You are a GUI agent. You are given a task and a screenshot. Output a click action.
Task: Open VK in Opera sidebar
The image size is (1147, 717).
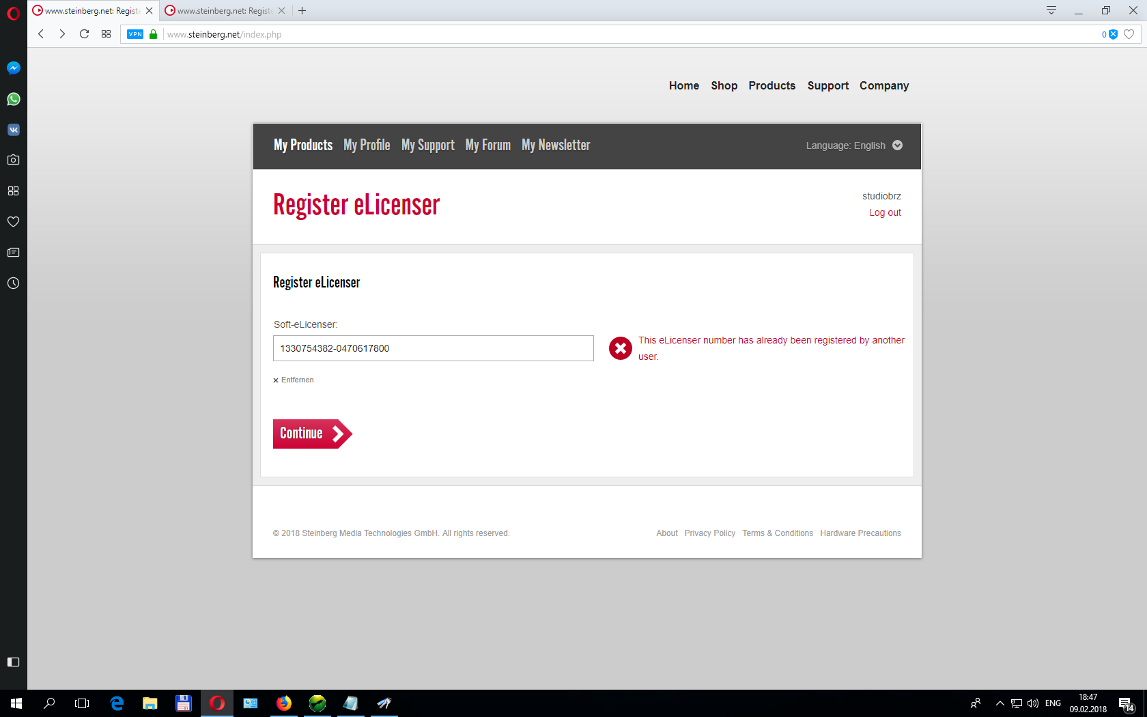pos(13,130)
